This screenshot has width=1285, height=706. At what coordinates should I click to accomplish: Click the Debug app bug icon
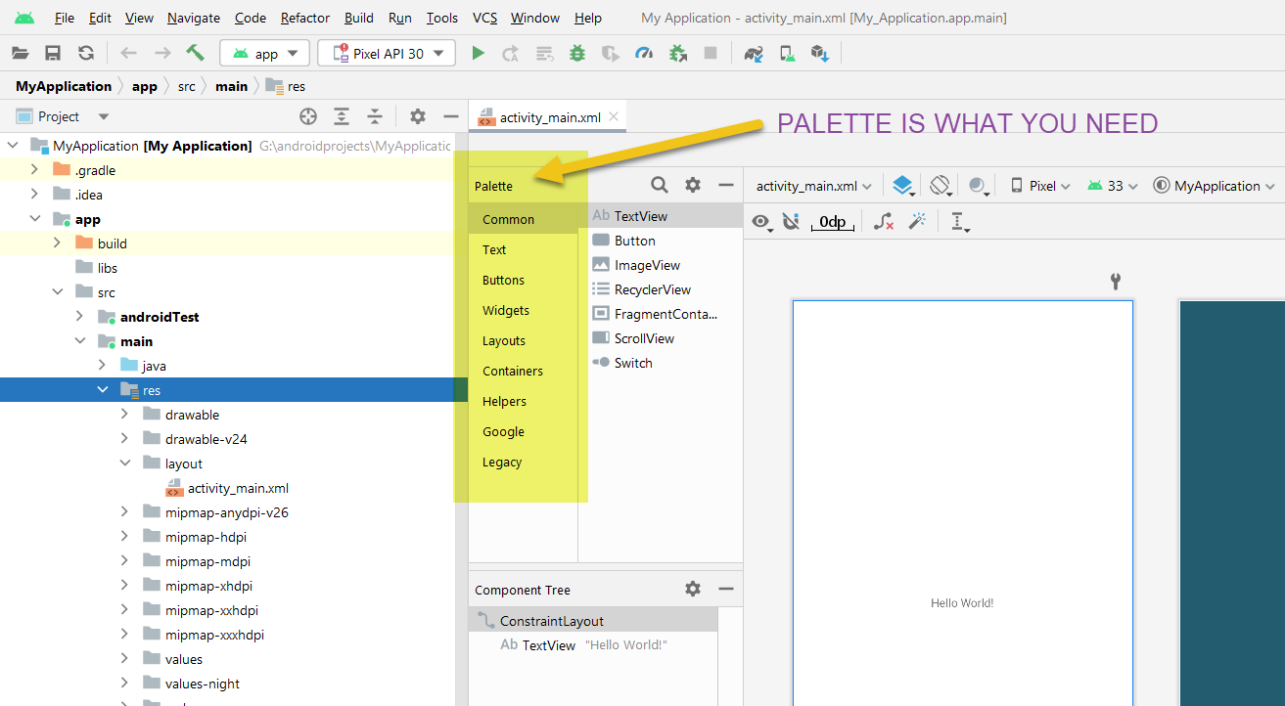coord(577,54)
